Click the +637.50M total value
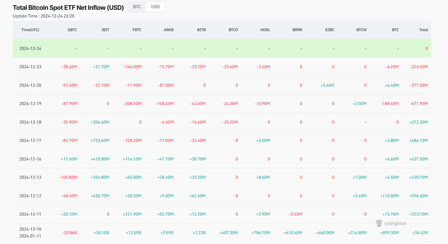The height and width of the screenshot is (244, 448). coord(418,159)
